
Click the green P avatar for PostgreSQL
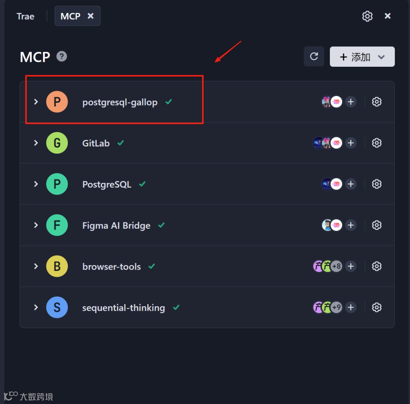[57, 184]
